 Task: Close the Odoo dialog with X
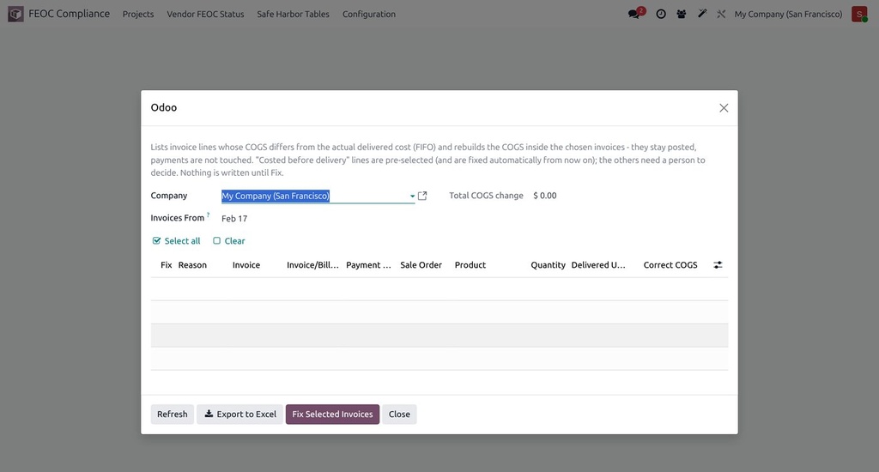724,107
